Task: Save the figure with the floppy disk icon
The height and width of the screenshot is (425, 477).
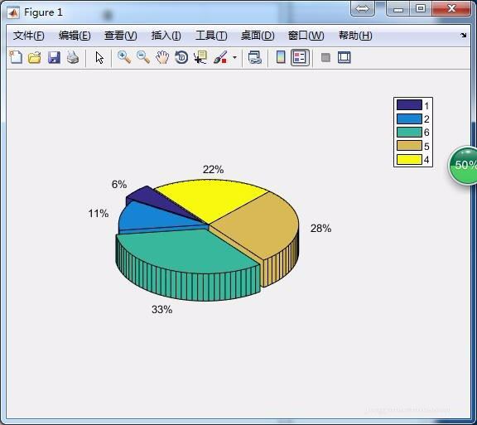Action: pyautogui.click(x=54, y=57)
